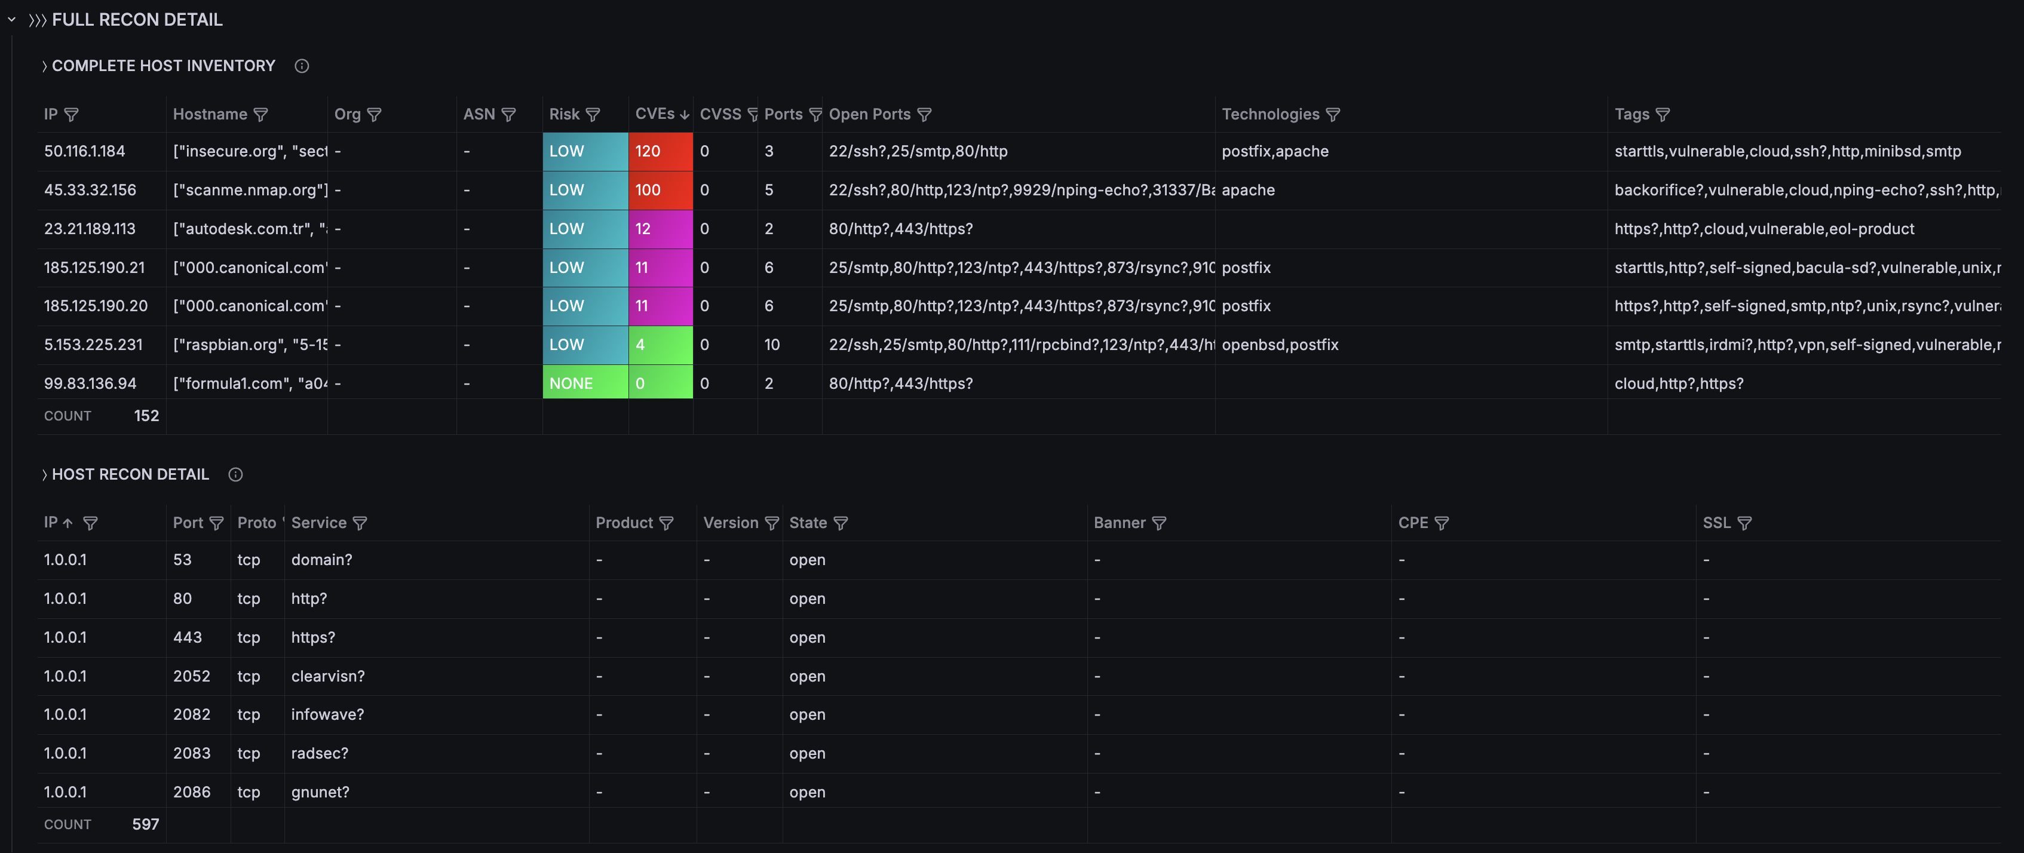Click the IP filter icon in host inventory

point(72,115)
